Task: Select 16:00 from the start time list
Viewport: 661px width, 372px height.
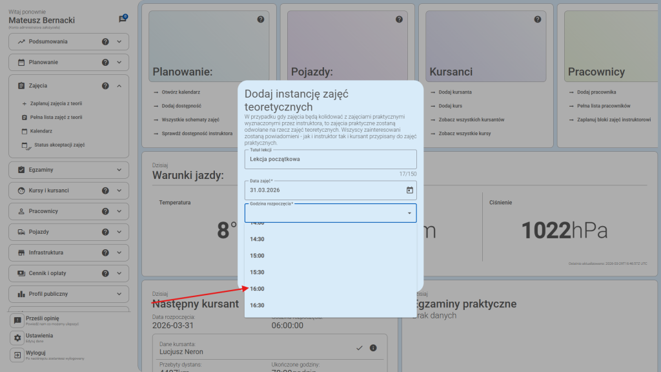Action: point(258,289)
